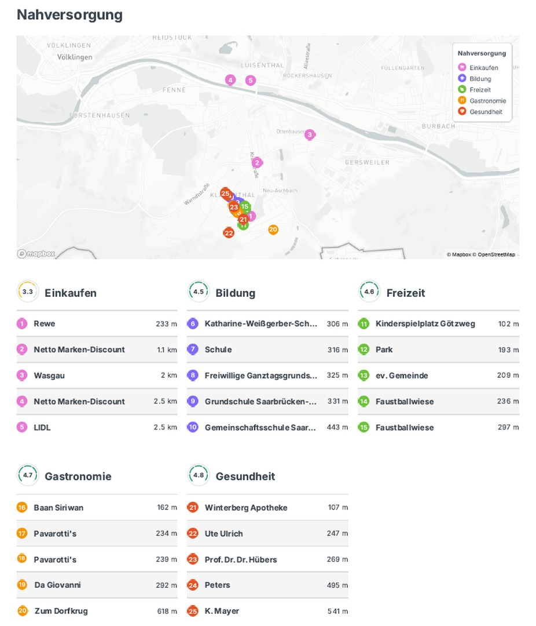Viewport: 536px width, 626px height.
Task: Select red map marker 22
Action: click(x=229, y=233)
